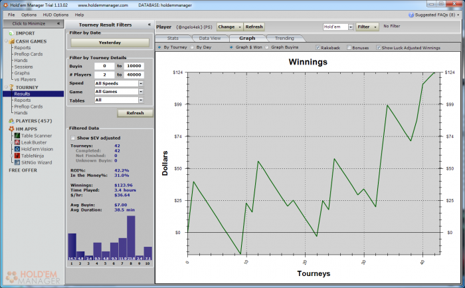Viewport: 465px width, 288px height.
Task: Click the maximum # Players field
Action: (x=134, y=74)
